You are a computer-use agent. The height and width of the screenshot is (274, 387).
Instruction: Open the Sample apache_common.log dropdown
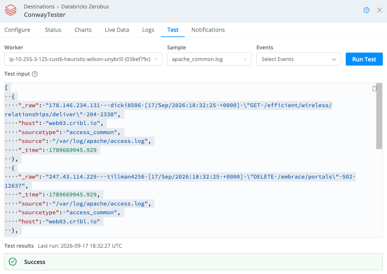(x=209, y=59)
